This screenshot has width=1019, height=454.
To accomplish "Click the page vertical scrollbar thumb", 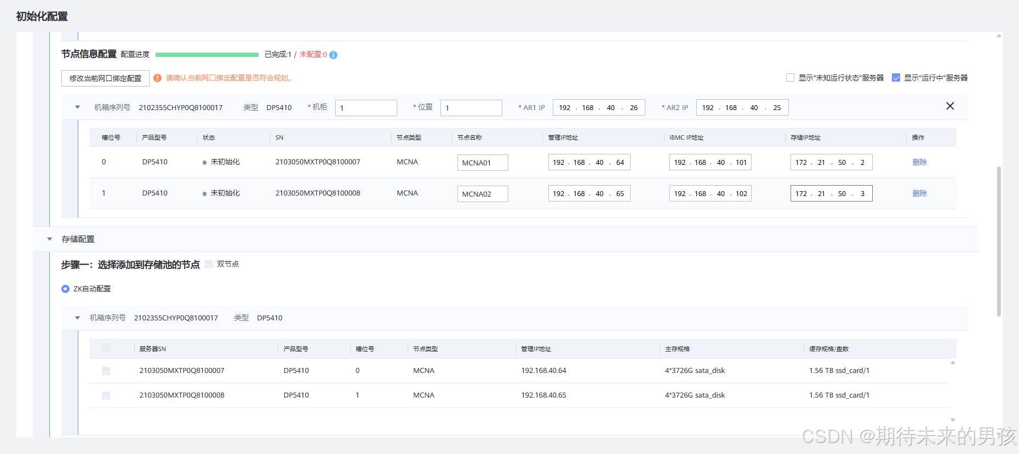I will click(x=999, y=241).
